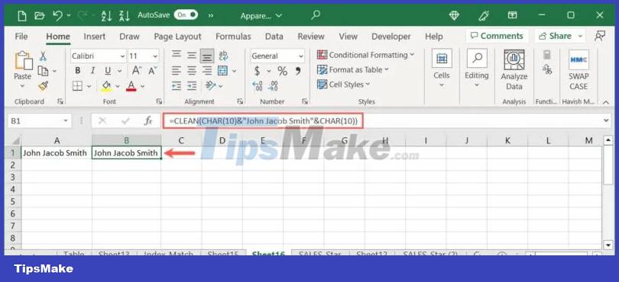The height and width of the screenshot is (282, 619).
Task: Click the Increase Decimal icon
Action: click(258, 86)
